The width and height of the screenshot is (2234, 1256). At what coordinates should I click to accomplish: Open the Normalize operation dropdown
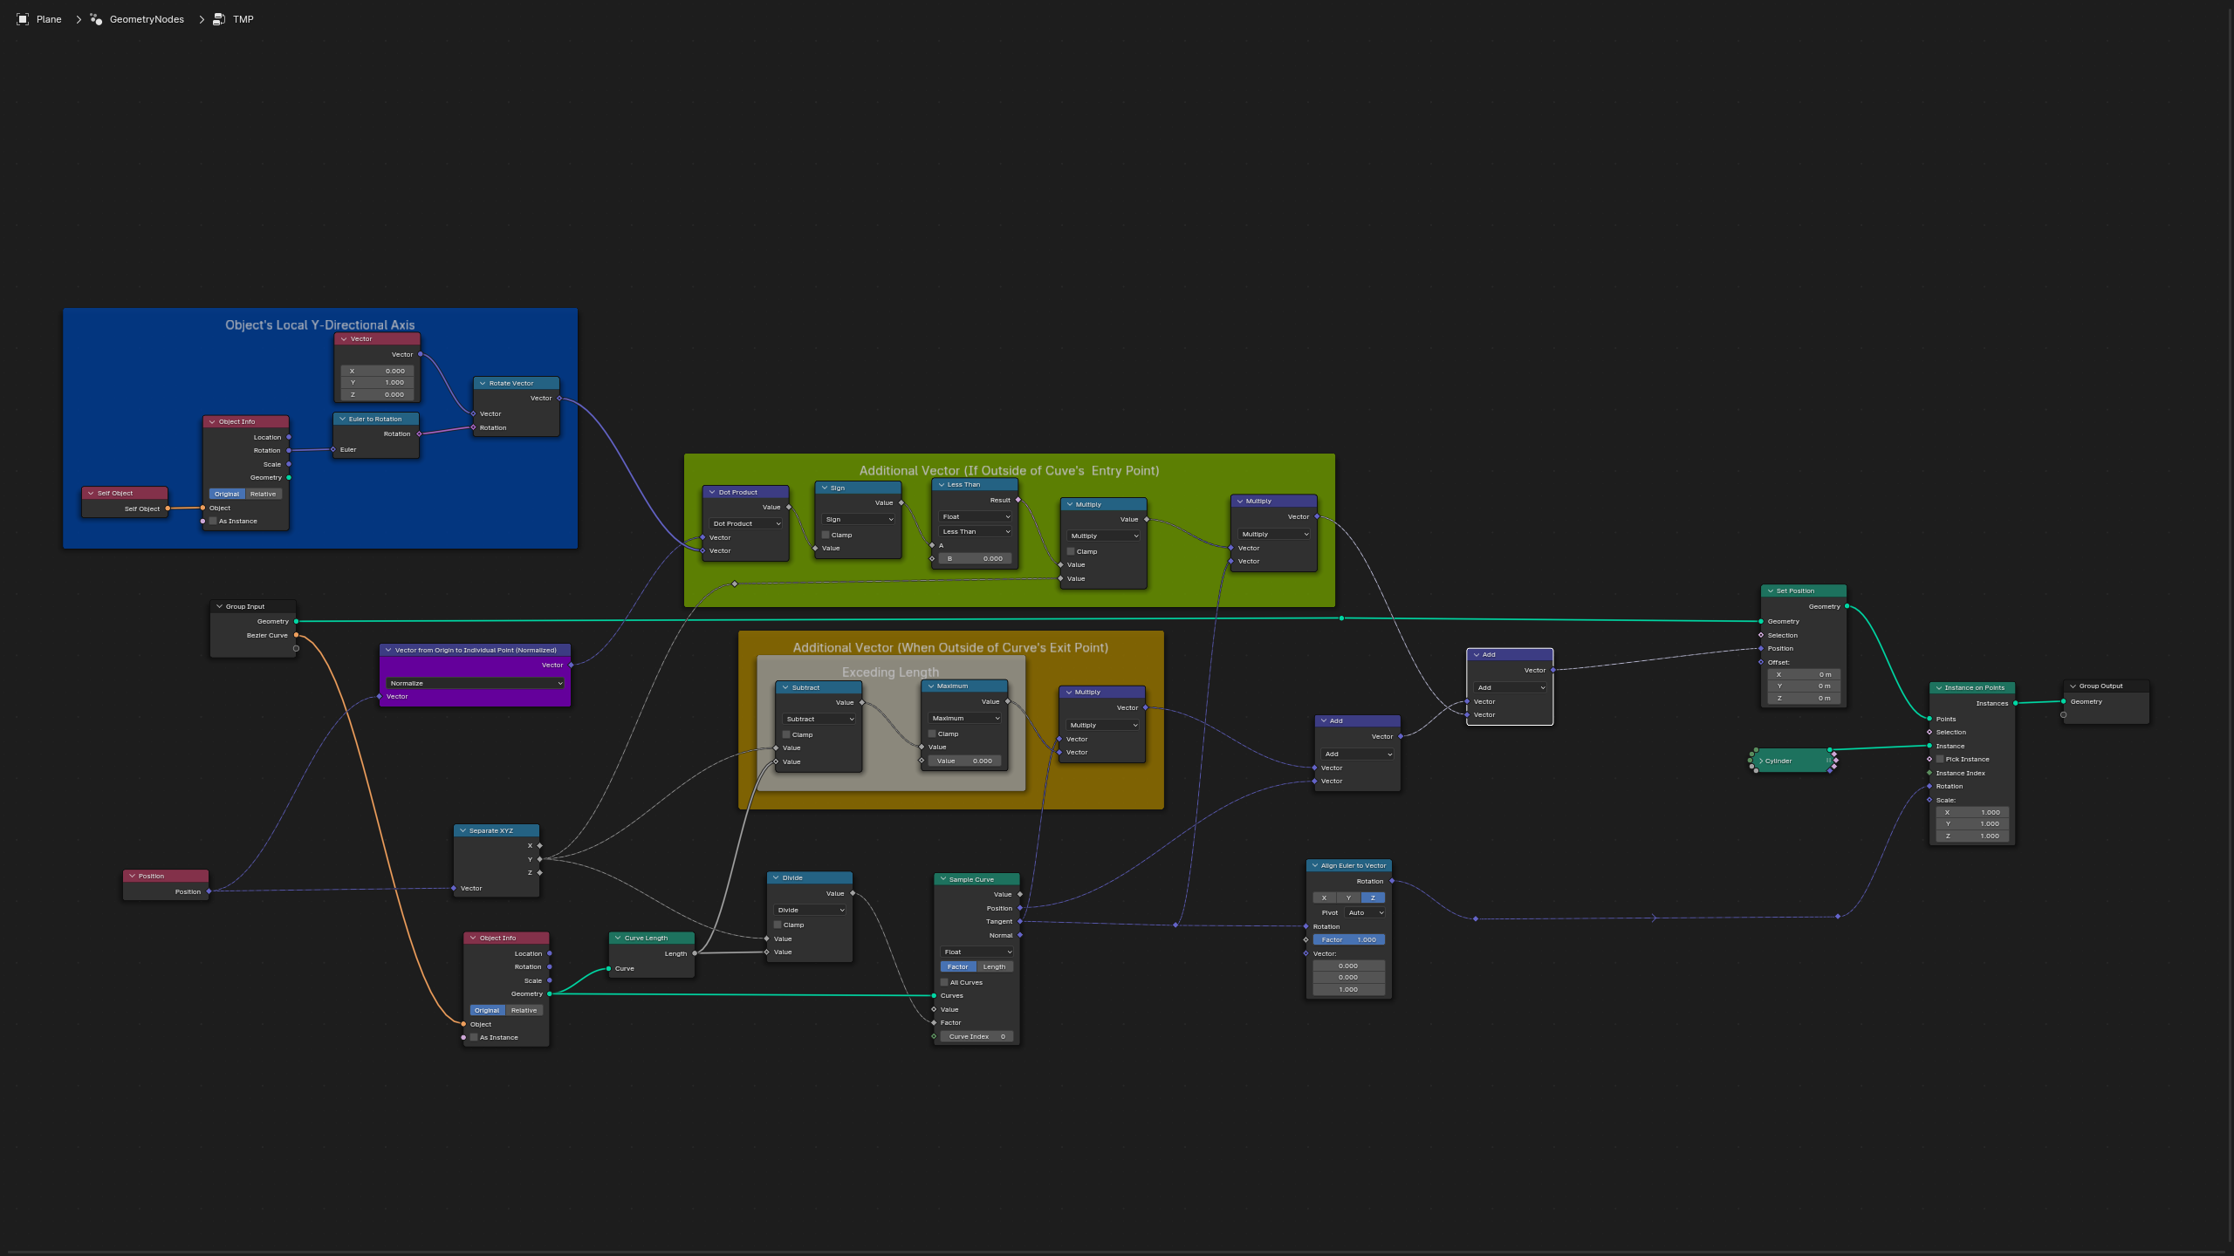(476, 683)
